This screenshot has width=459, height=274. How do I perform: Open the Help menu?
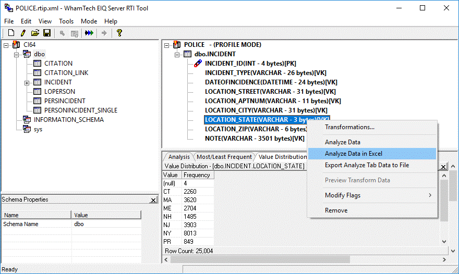click(111, 21)
